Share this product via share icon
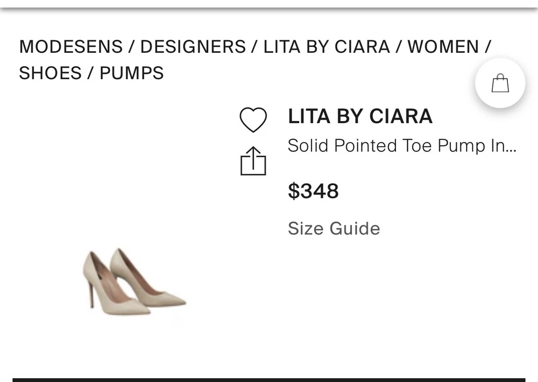 click(253, 161)
